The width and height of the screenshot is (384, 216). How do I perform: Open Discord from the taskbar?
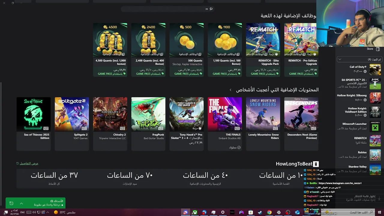pos(185,212)
